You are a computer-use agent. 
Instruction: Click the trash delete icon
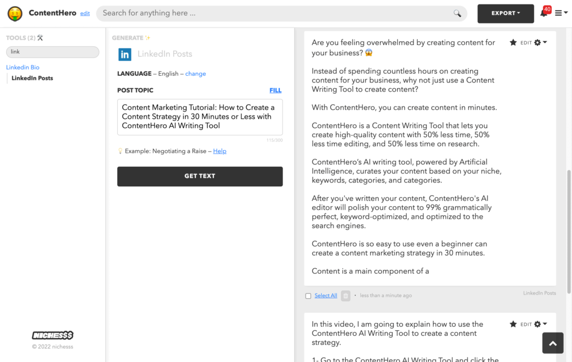345,296
